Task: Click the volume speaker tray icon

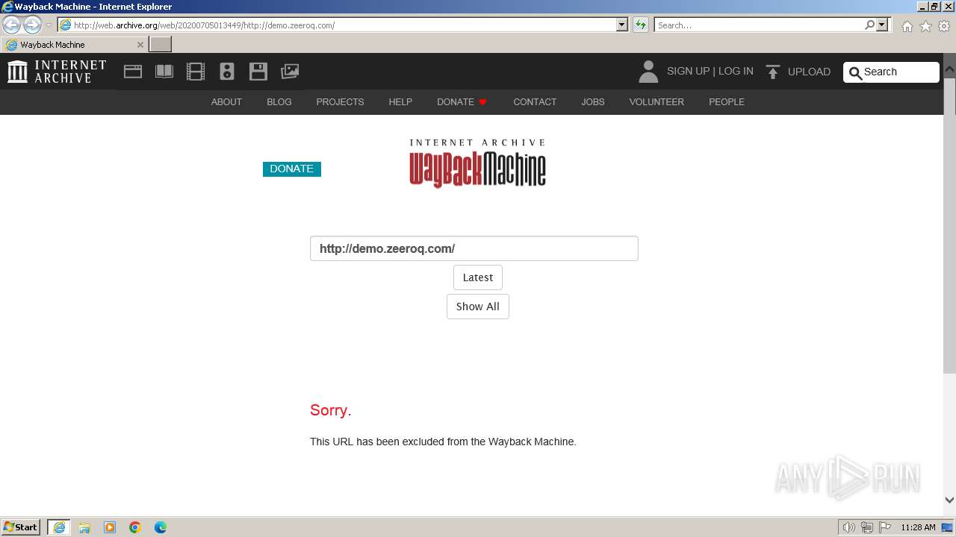Action: pyautogui.click(x=848, y=527)
